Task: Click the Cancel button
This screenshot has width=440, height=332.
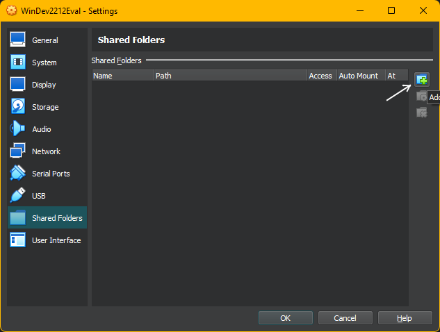Action: coord(345,317)
